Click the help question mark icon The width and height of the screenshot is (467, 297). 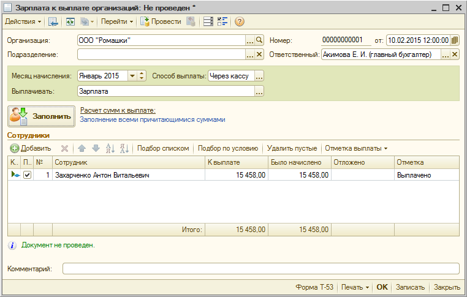pyautogui.click(x=239, y=21)
